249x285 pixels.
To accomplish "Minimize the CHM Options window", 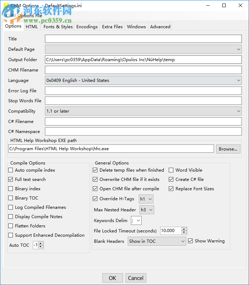I will [208, 5].
